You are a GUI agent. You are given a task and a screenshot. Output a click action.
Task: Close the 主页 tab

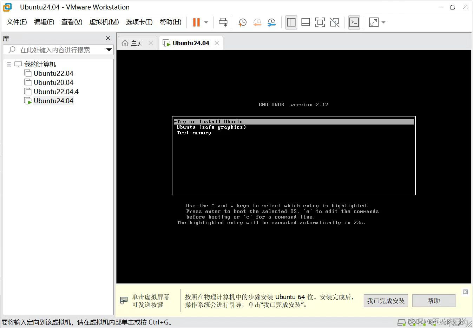(x=151, y=43)
